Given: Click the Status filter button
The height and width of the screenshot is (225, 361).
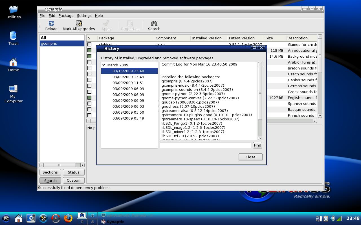Looking at the screenshot, I should pyautogui.click(x=74, y=172).
